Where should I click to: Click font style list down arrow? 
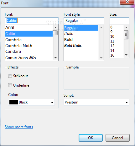pyautogui.click(x=101, y=58)
